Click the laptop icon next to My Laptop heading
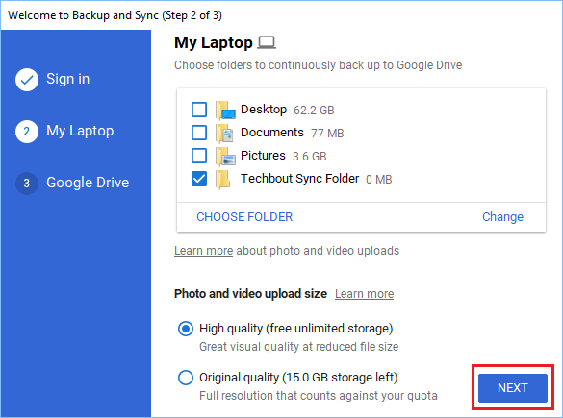 tap(267, 42)
